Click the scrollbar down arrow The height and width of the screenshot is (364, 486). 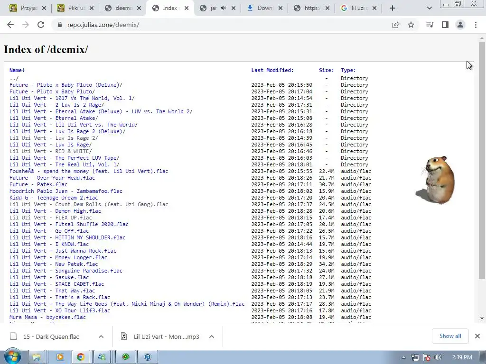482,318
